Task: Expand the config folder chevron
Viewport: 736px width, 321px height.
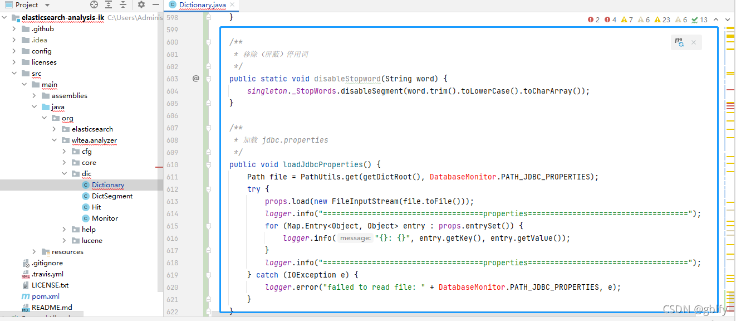Action: pos(15,51)
